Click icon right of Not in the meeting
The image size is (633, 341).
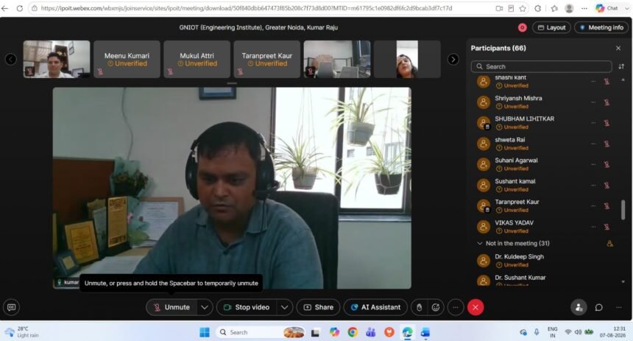point(610,243)
